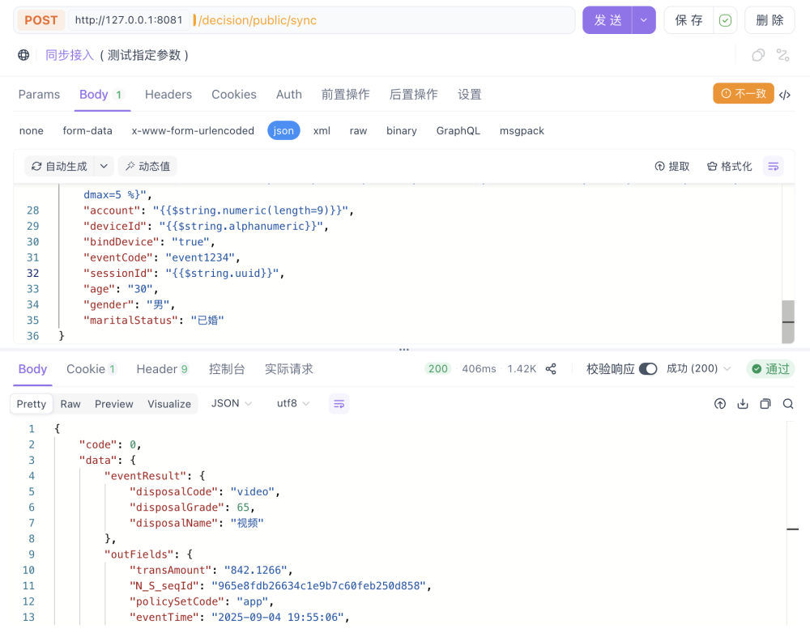Click the duplicate request icon near the top right
The width and height of the screenshot is (810, 633).
click(x=758, y=55)
